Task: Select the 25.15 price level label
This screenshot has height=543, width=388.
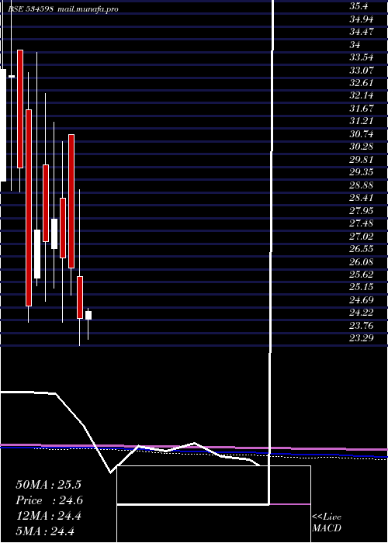Action: pos(362,287)
